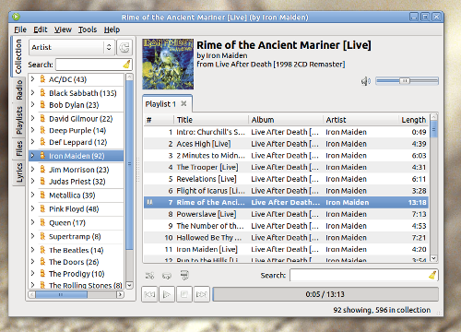Switch to the Radio side tab

(19, 89)
